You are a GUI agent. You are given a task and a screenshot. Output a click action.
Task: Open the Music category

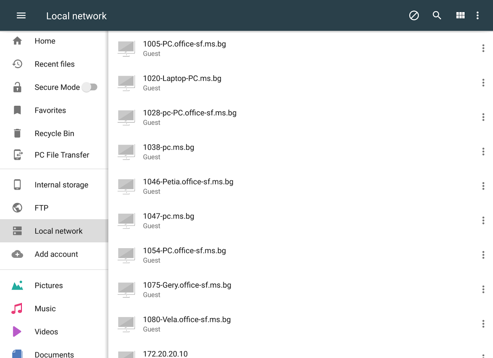tap(45, 308)
